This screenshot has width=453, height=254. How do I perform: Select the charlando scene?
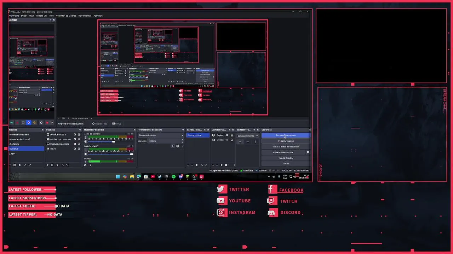coord(26,144)
